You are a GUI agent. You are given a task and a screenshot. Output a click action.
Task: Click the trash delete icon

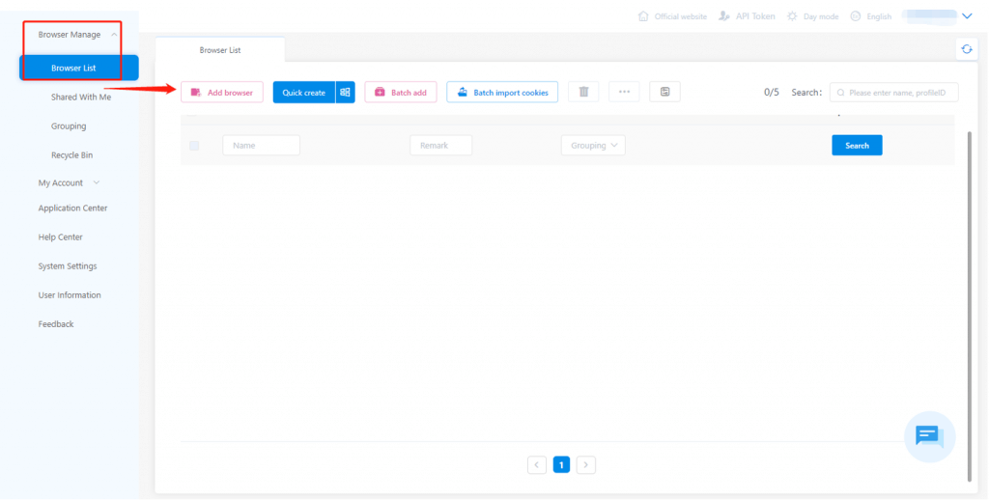[583, 92]
